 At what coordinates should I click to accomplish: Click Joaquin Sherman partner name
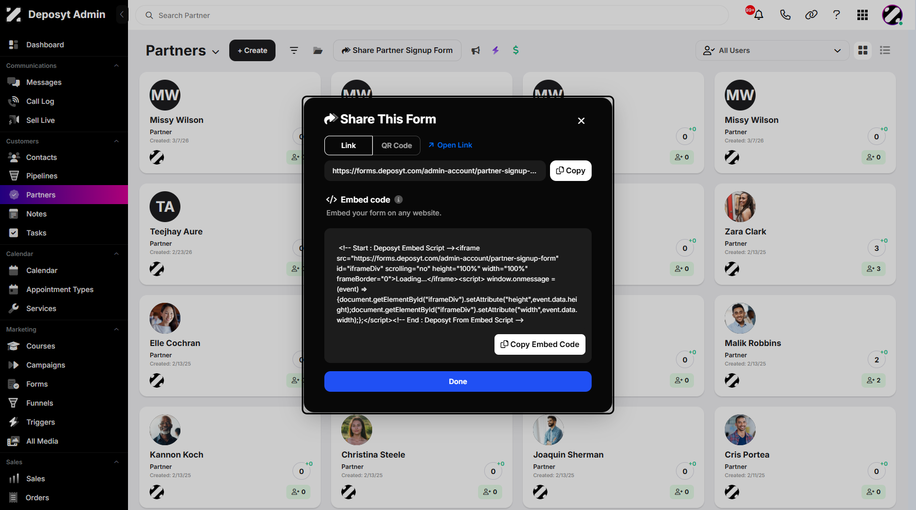(569, 454)
